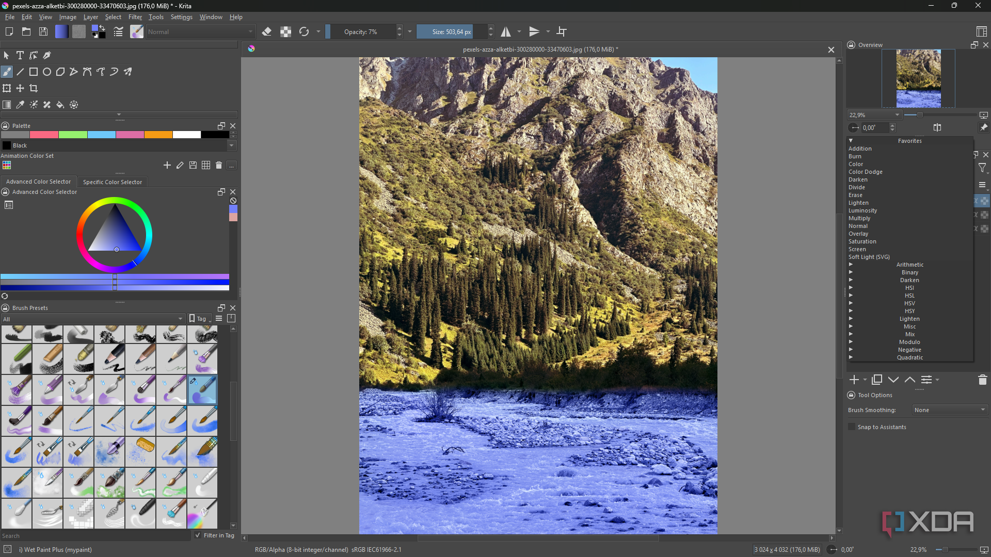Toggle Eraser mode in toolbar
This screenshot has width=991, height=557.
267,32
